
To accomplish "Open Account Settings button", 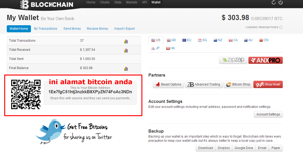I will point(268,114).
